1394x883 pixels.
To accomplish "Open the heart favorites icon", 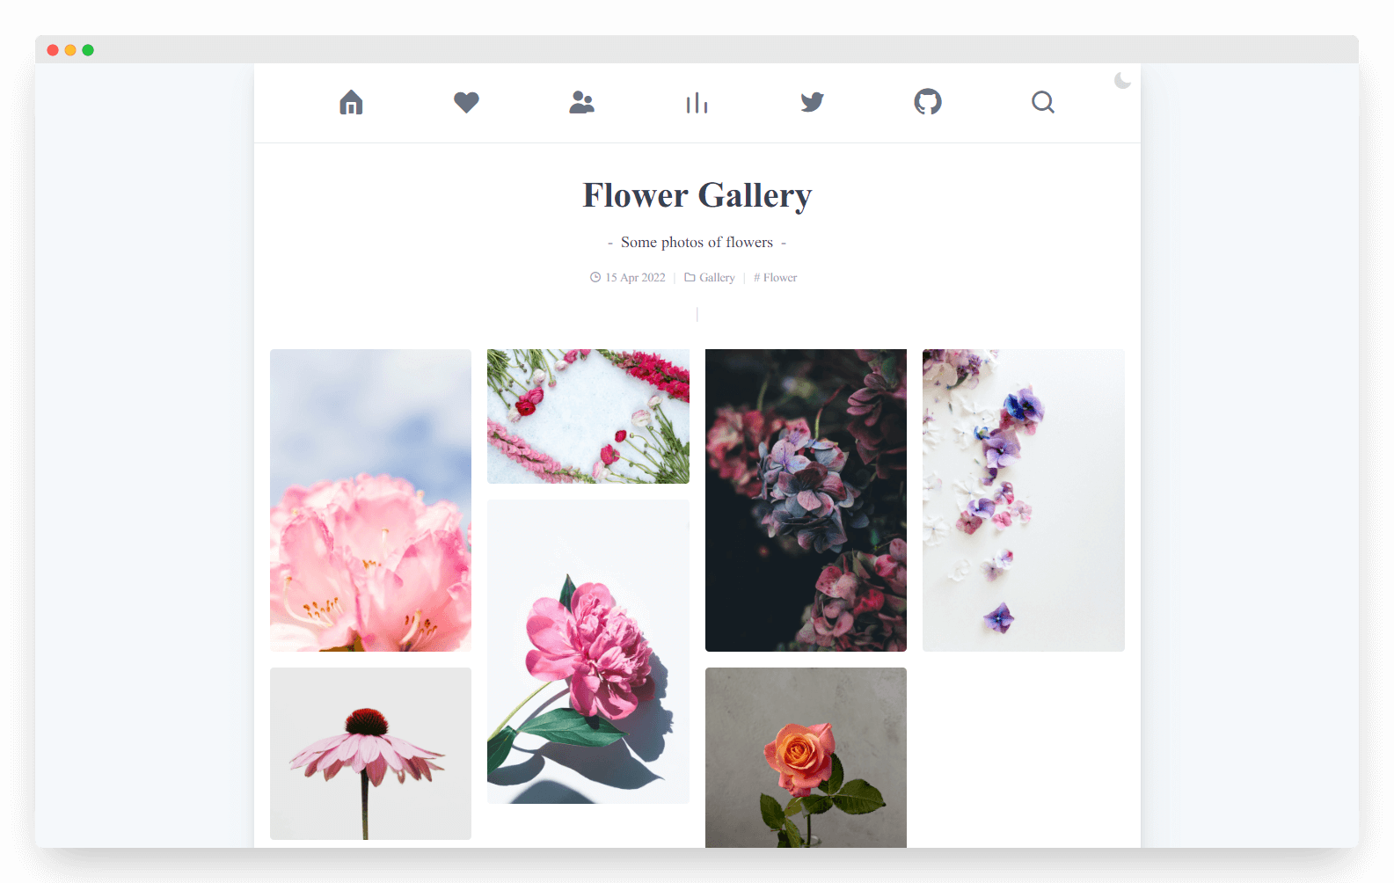I will pos(466,102).
